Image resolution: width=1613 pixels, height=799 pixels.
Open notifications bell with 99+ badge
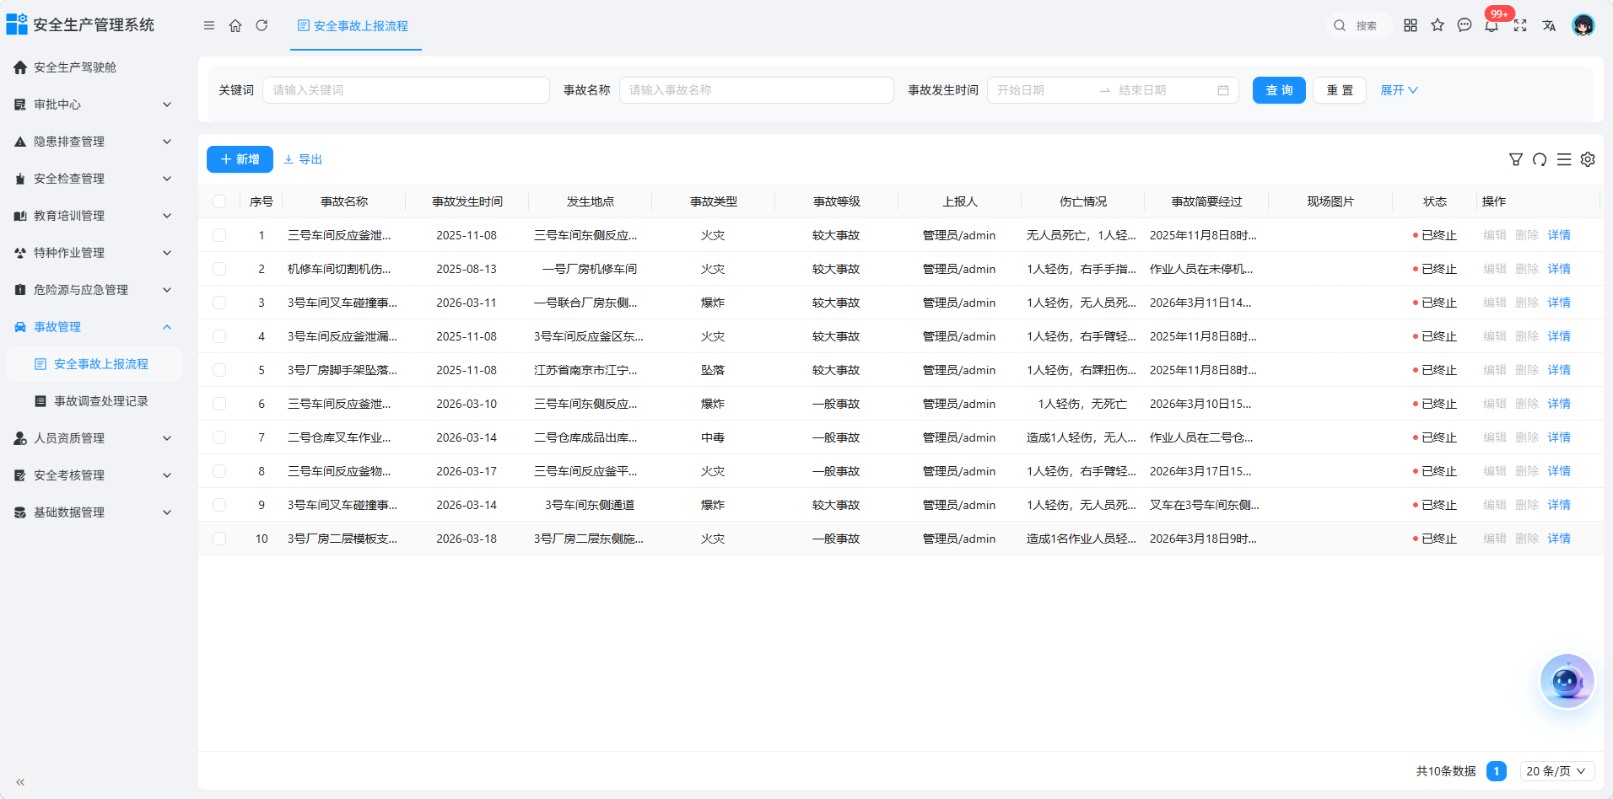tap(1492, 25)
